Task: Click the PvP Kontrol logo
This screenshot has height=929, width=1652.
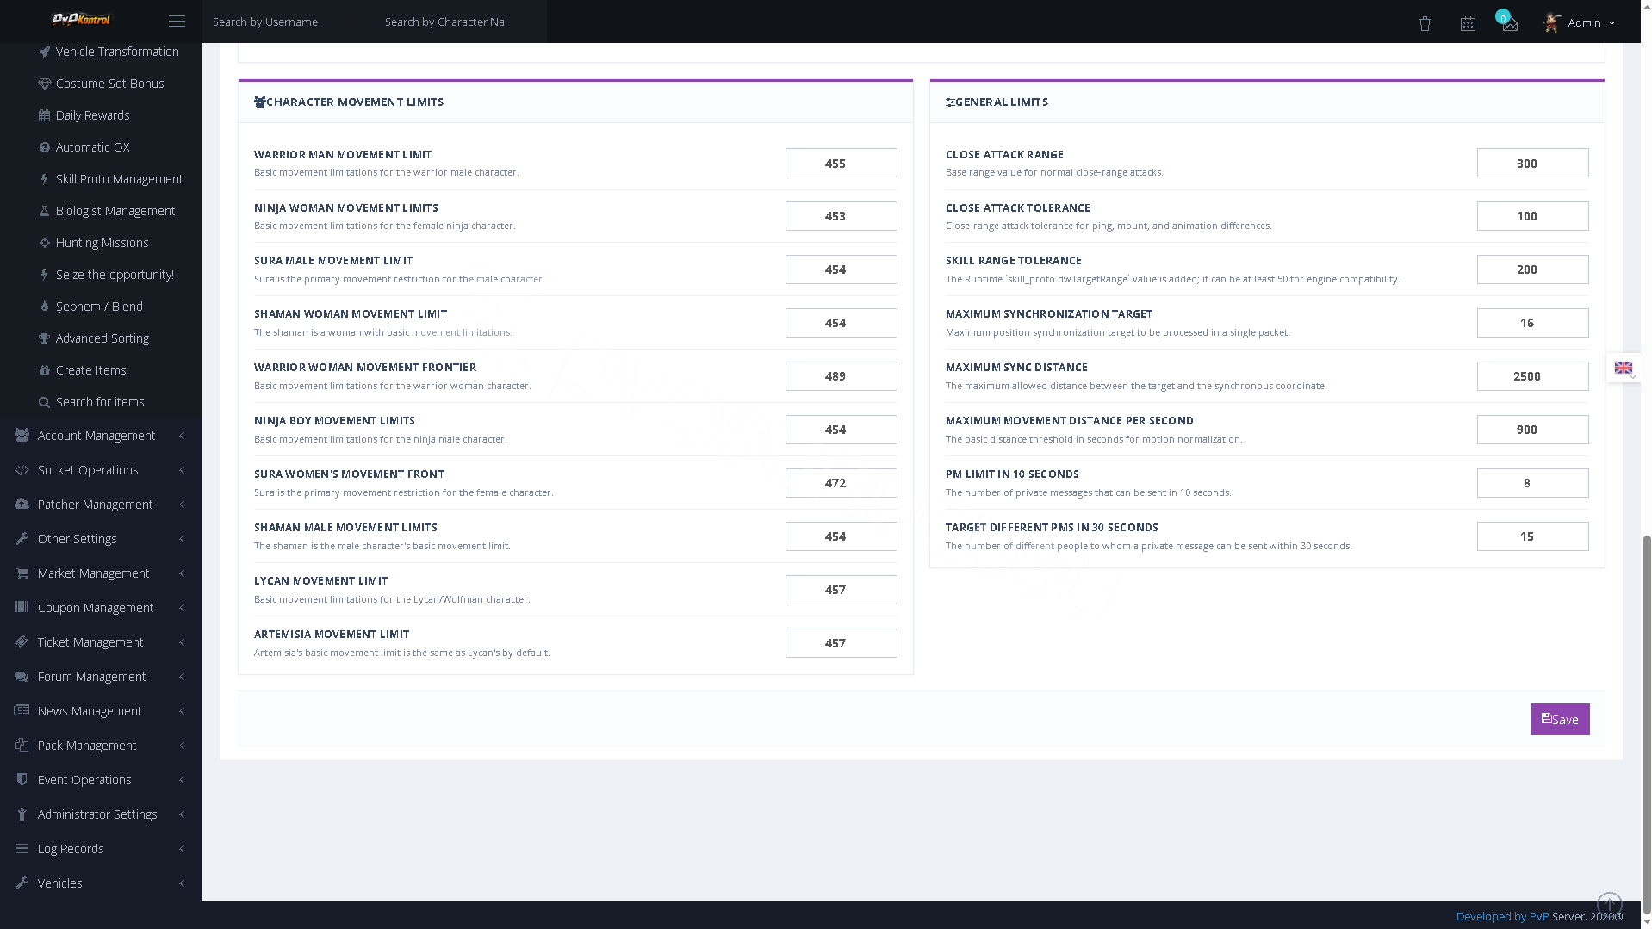Action: pos(82,19)
